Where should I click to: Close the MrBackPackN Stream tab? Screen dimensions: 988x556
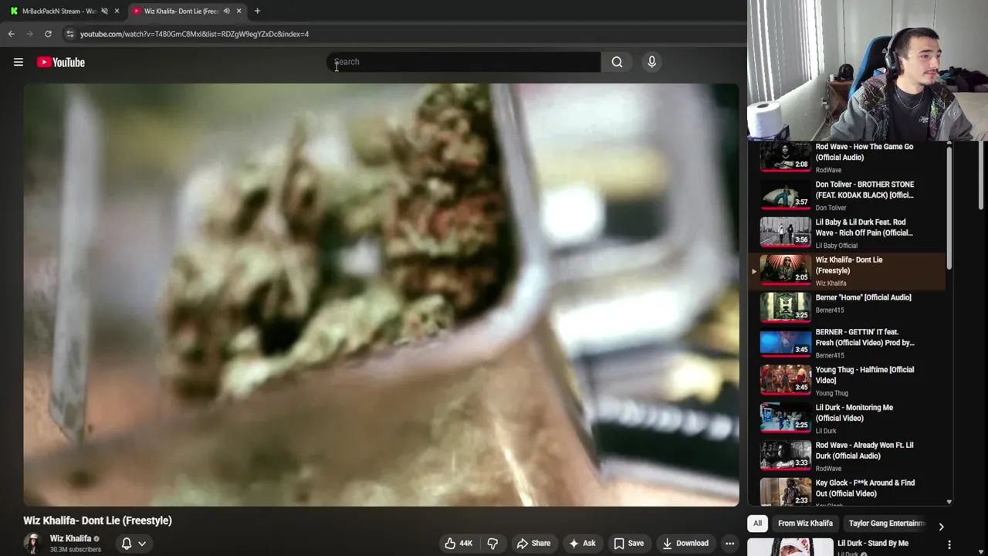click(117, 11)
